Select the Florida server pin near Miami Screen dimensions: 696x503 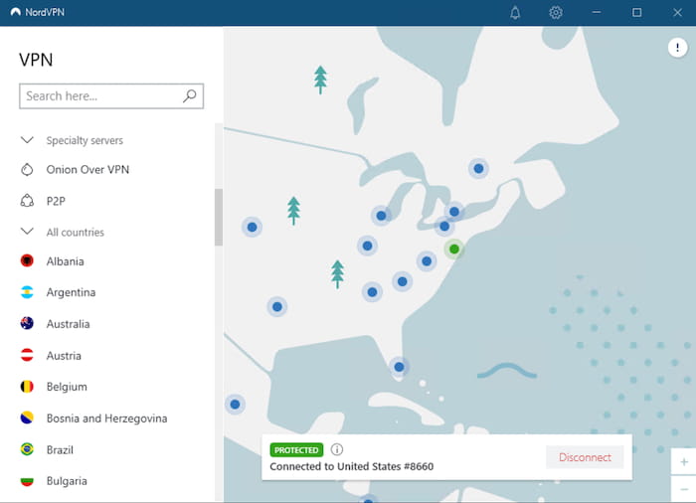(399, 367)
